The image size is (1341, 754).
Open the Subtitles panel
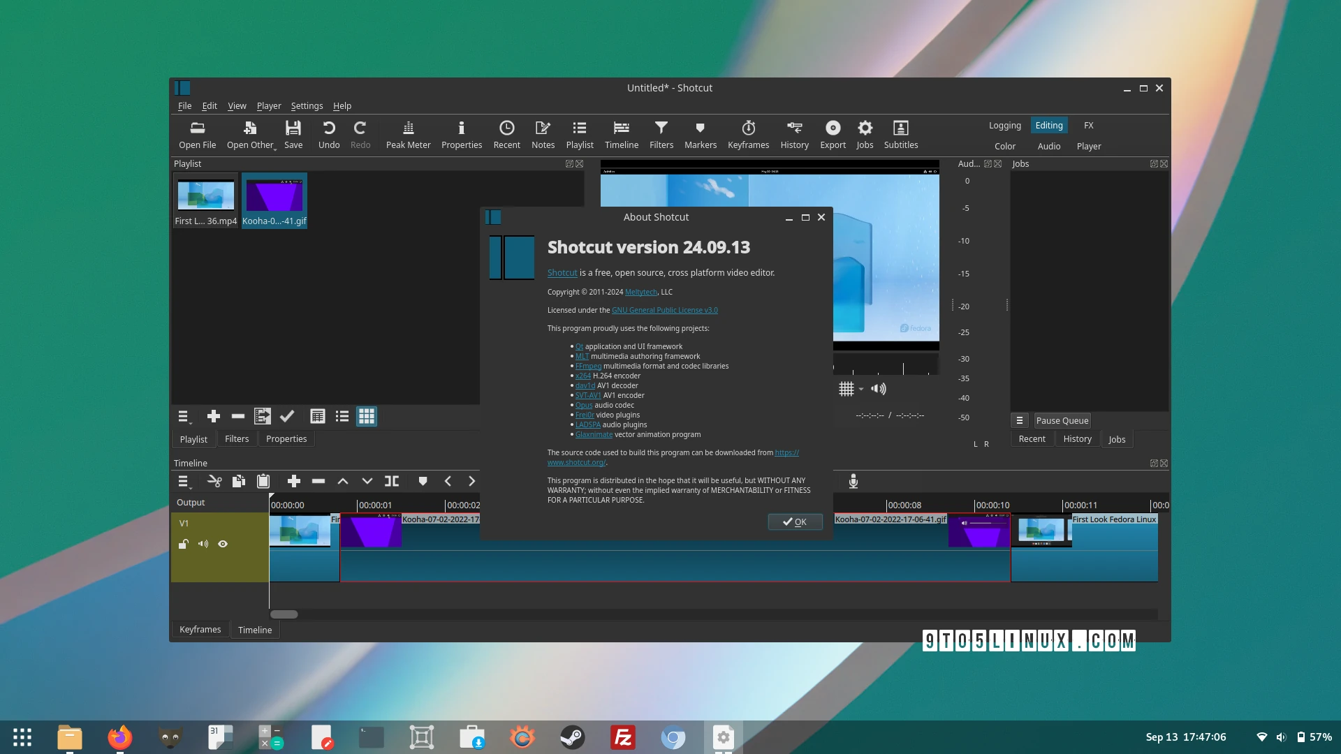tap(900, 134)
